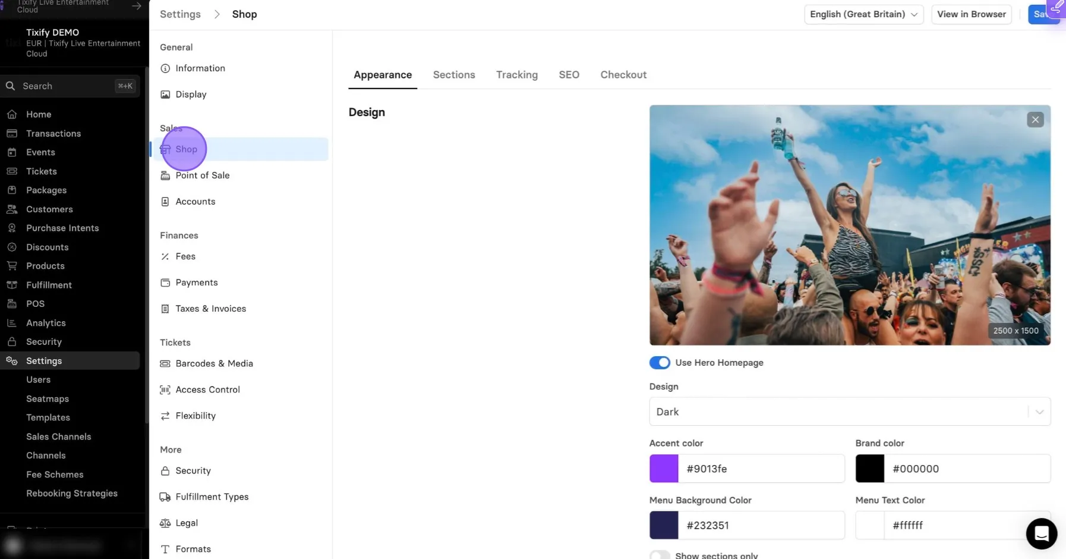Viewport: 1066px width, 559px height.
Task: Pick the purple Accent color swatch
Action: click(x=664, y=469)
